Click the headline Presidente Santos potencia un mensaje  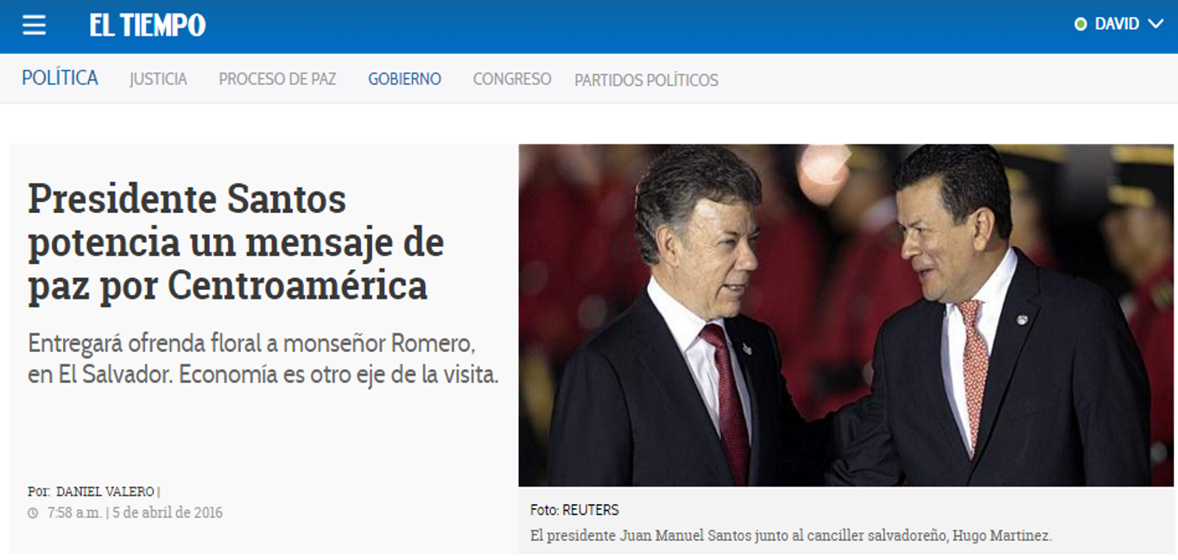point(236,242)
